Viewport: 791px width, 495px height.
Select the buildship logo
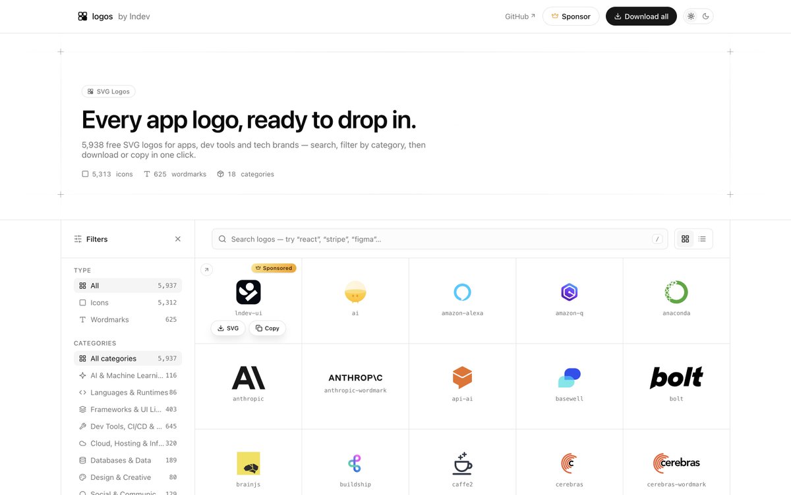355,463
